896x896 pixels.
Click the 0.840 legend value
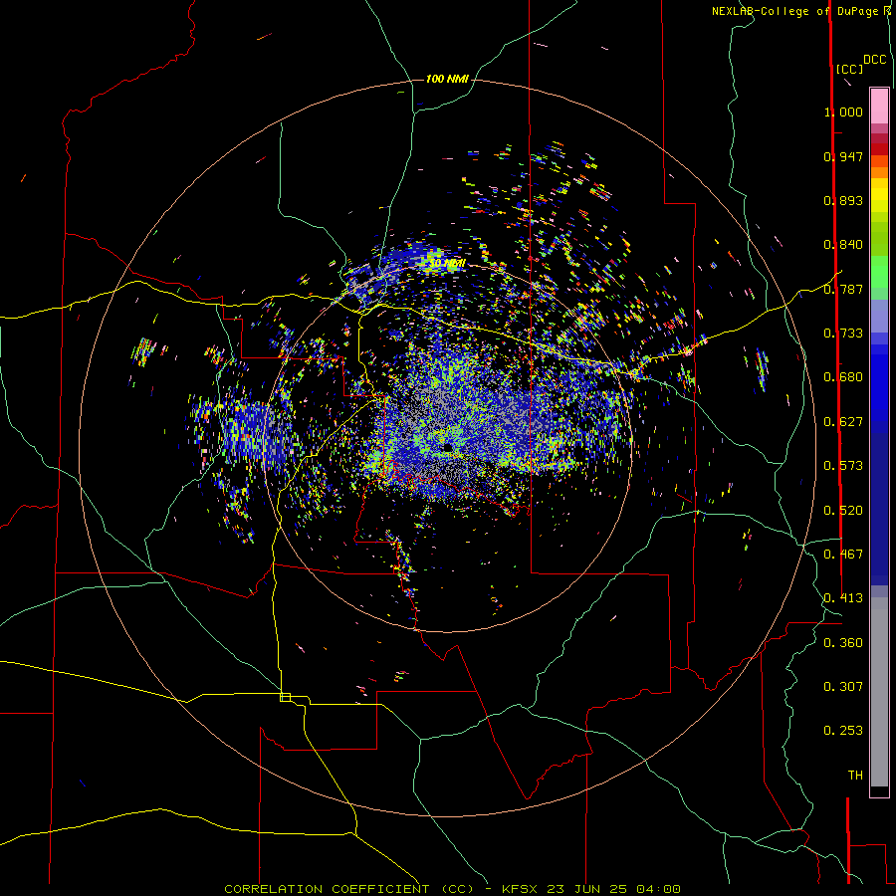pos(843,245)
